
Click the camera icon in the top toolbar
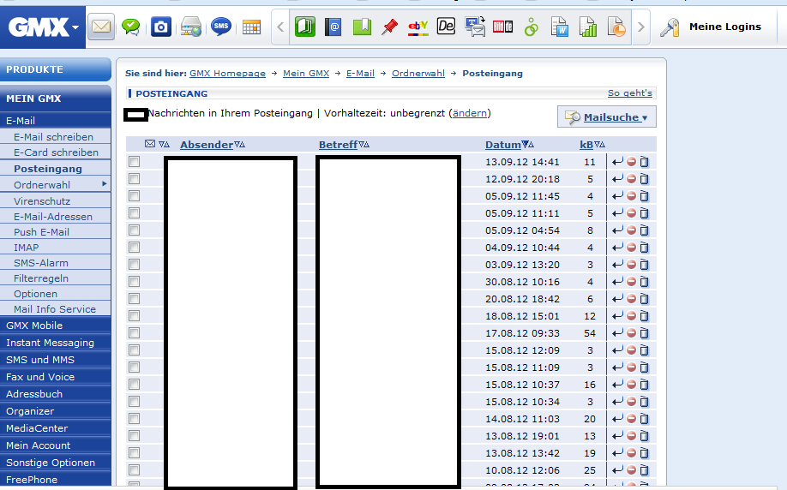160,27
